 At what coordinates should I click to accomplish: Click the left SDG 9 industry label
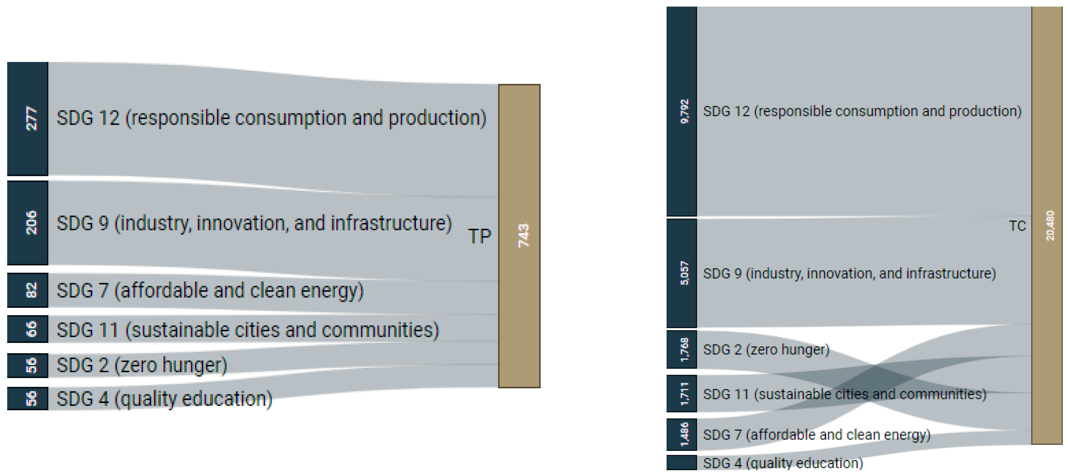tap(254, 224)
